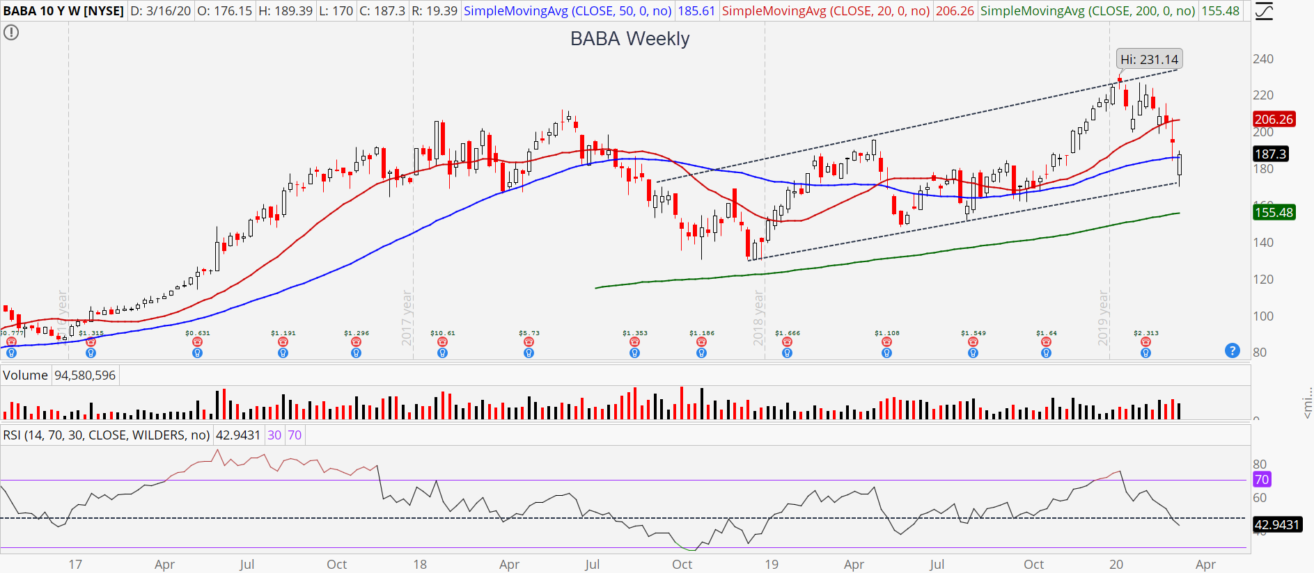Click the blue lightbulb icon below $5.73
Viewport: 1314px width, 573px height.
point(529,353)
